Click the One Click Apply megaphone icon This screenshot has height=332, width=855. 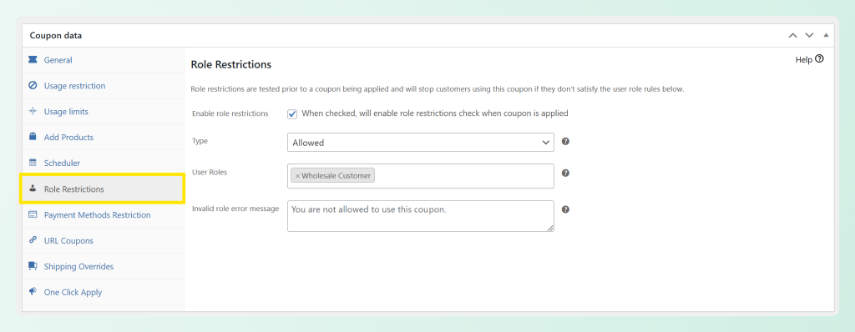[x=33, y=292]
